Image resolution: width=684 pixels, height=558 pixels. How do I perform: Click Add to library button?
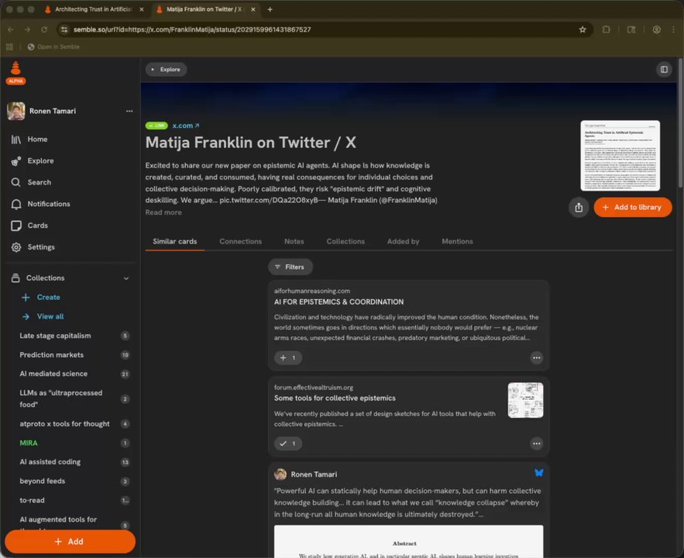(633, 208)
